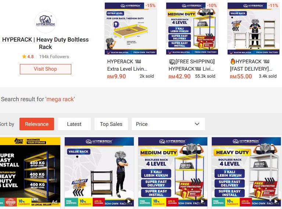The height and width of the screenshot is (209, 282).
Task: Click the -15% discount badge
Action: click(150, 6)
